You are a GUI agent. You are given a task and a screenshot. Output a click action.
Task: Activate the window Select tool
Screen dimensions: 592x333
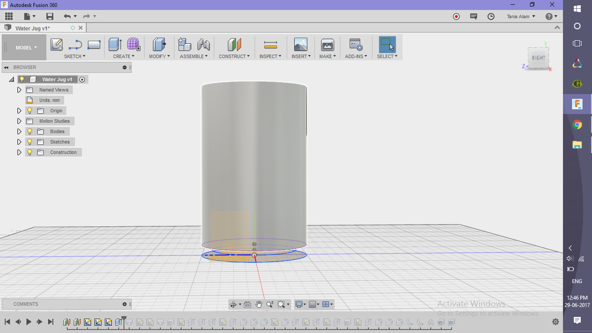click(x=387, y=45)
